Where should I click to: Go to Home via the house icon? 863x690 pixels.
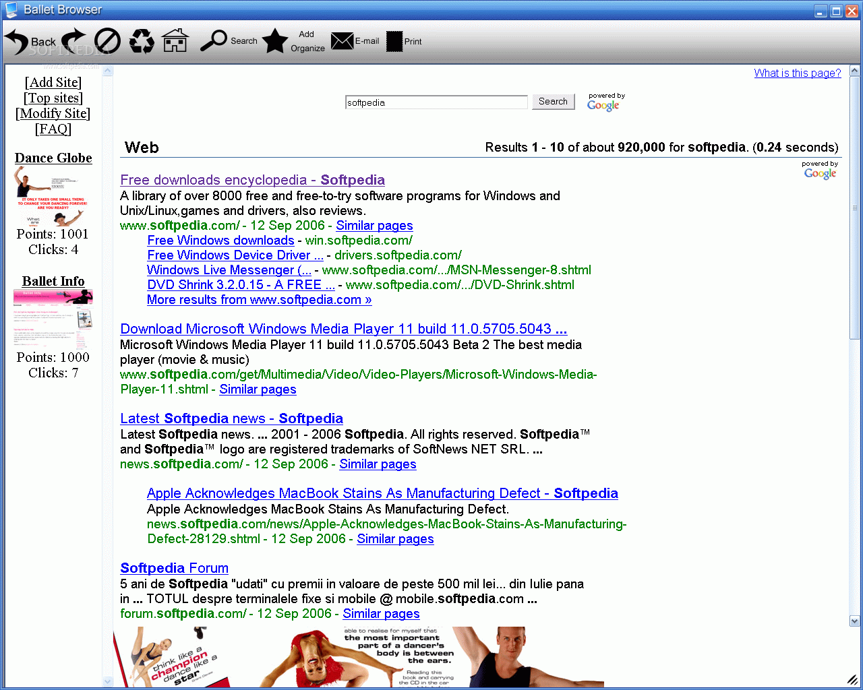click(x=175, y=40)
